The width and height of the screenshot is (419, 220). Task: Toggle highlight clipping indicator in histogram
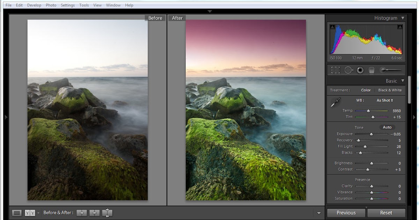pos(400,27)
